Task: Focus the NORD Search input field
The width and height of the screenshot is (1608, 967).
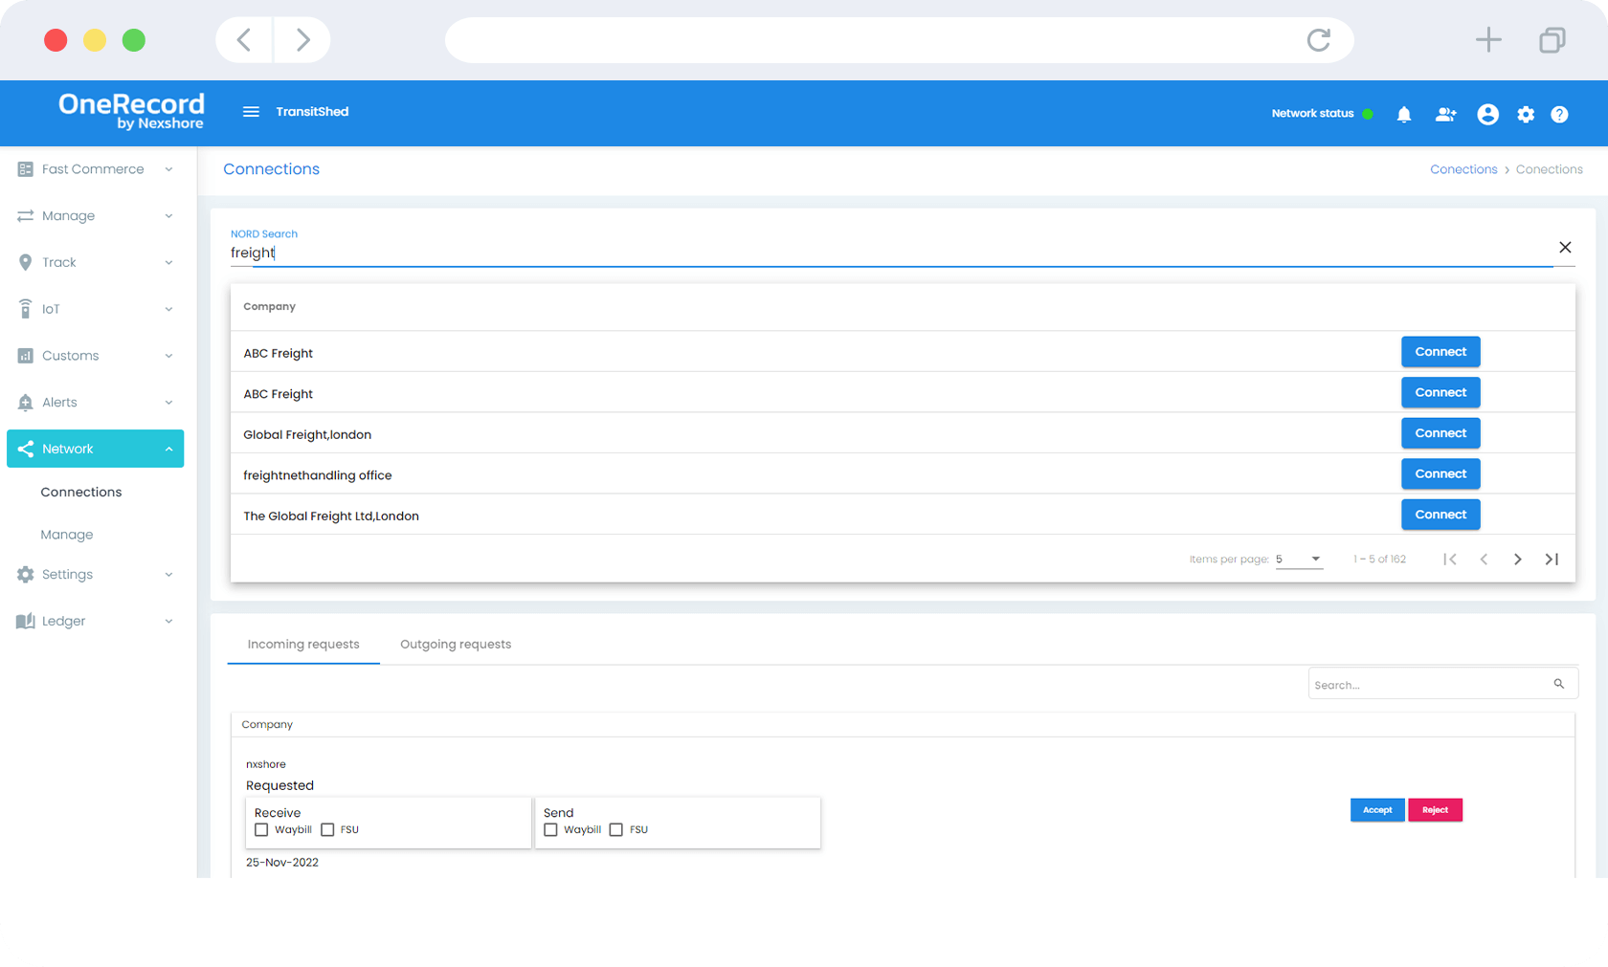Action: pyautogui.click(x=890, y=253)
